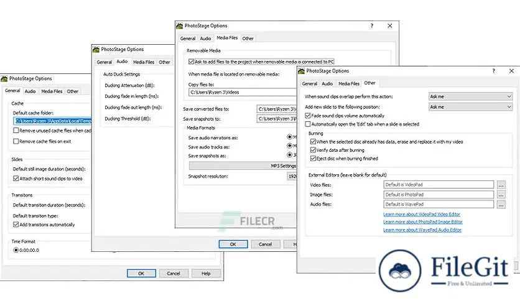Toggle Eject disc when burning finished
The height and width of the screenshot is (301, 520).
313,159
